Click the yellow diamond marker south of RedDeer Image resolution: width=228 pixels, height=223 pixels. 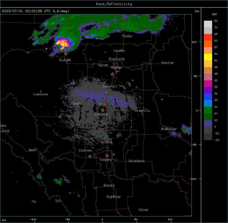113,74
